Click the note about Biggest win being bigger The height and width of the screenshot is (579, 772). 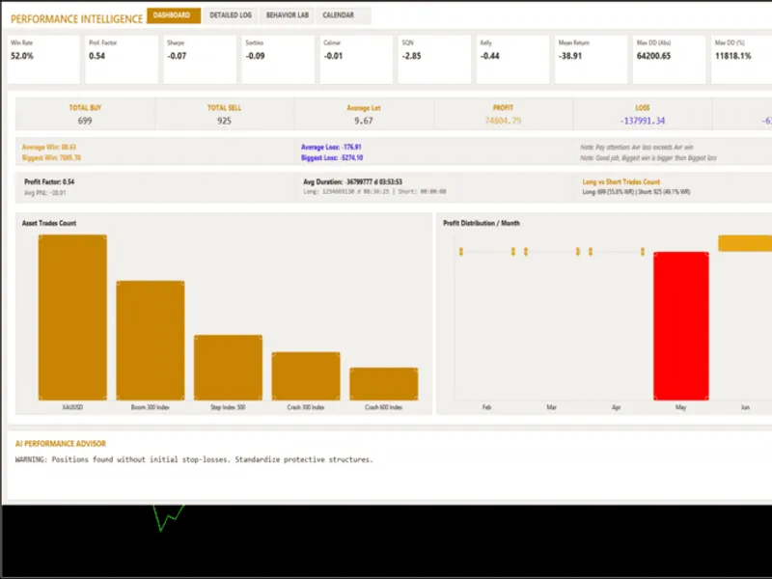point(648,157)
